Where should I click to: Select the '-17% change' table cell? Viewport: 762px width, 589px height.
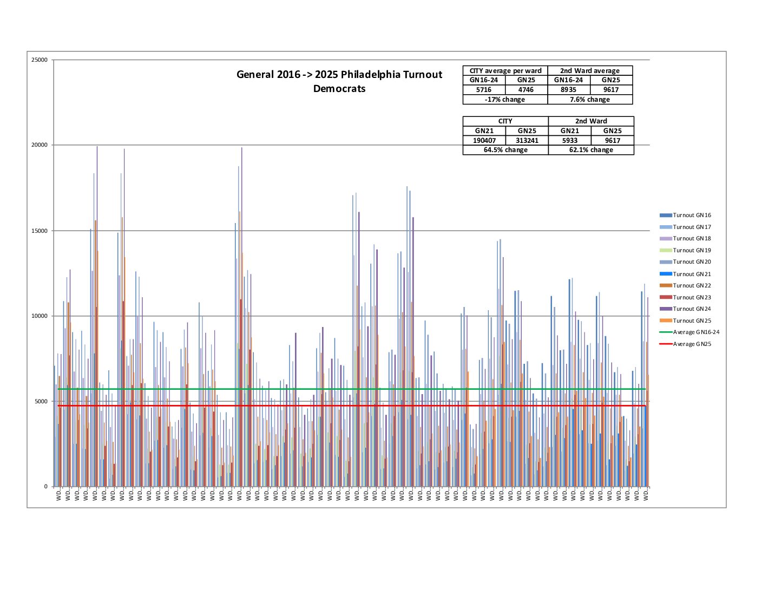(x=505, y=100)
